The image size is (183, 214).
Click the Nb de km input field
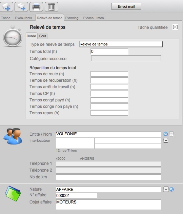click(x=108, y=177)
